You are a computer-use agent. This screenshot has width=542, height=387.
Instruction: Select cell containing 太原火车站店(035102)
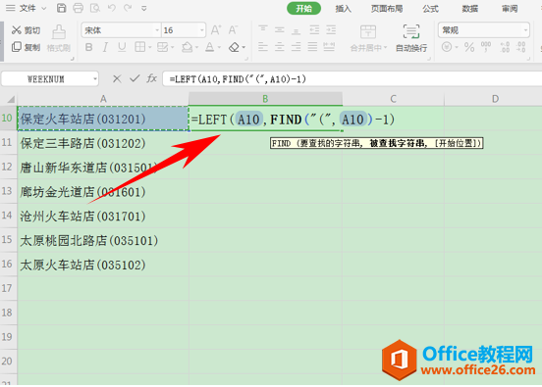click(103, 265)
